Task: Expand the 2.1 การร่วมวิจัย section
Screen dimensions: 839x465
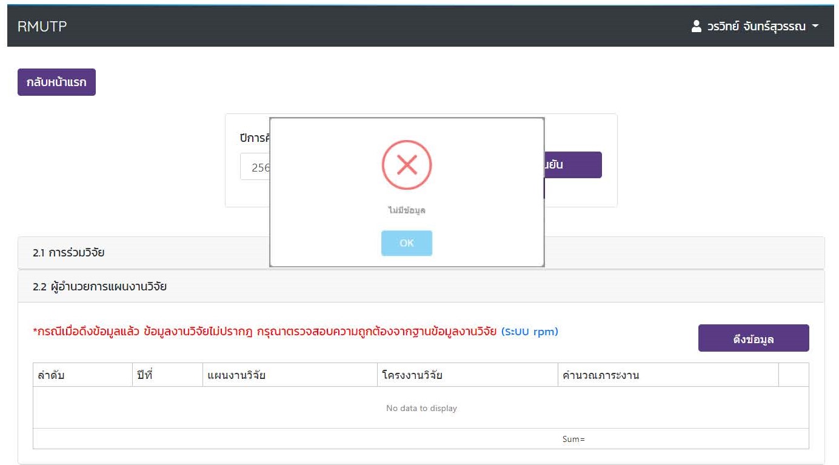Action: point(69,253)
